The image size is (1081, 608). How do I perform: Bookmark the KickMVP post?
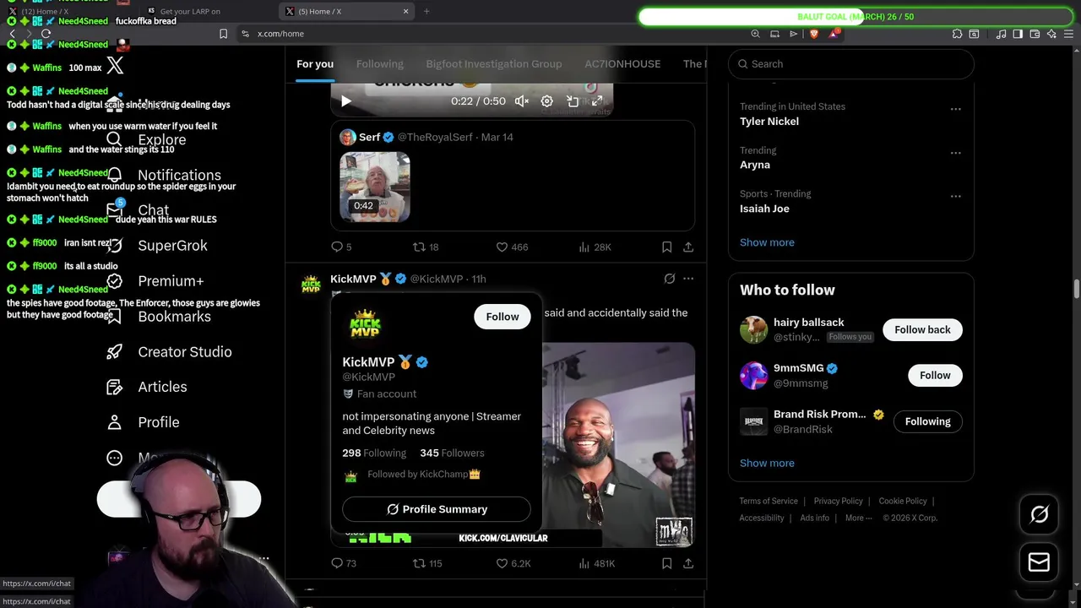[x=666, y=563]
